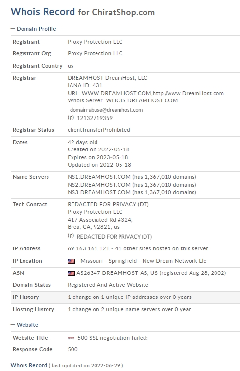Open the Registrant Org Proxy Protection LLC value
The width and height of the screenshot is (240, 371).
pyautogui.click(x=95, y=53)
